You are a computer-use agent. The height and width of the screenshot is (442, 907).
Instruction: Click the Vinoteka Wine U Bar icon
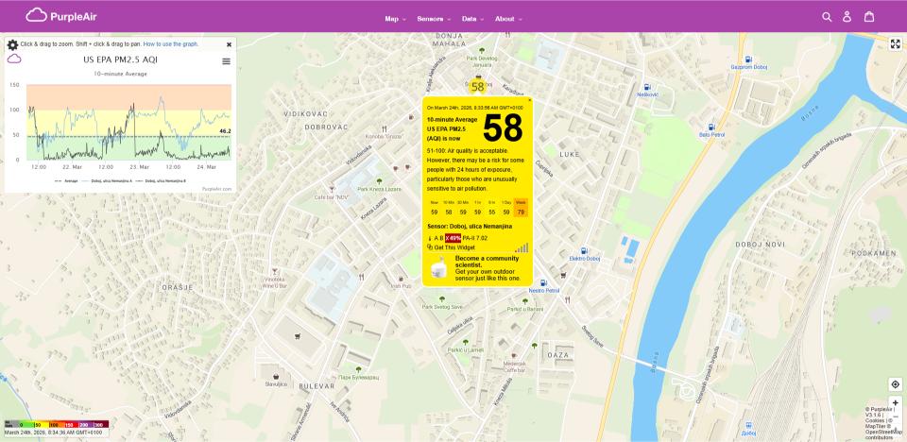click(274, 271)
